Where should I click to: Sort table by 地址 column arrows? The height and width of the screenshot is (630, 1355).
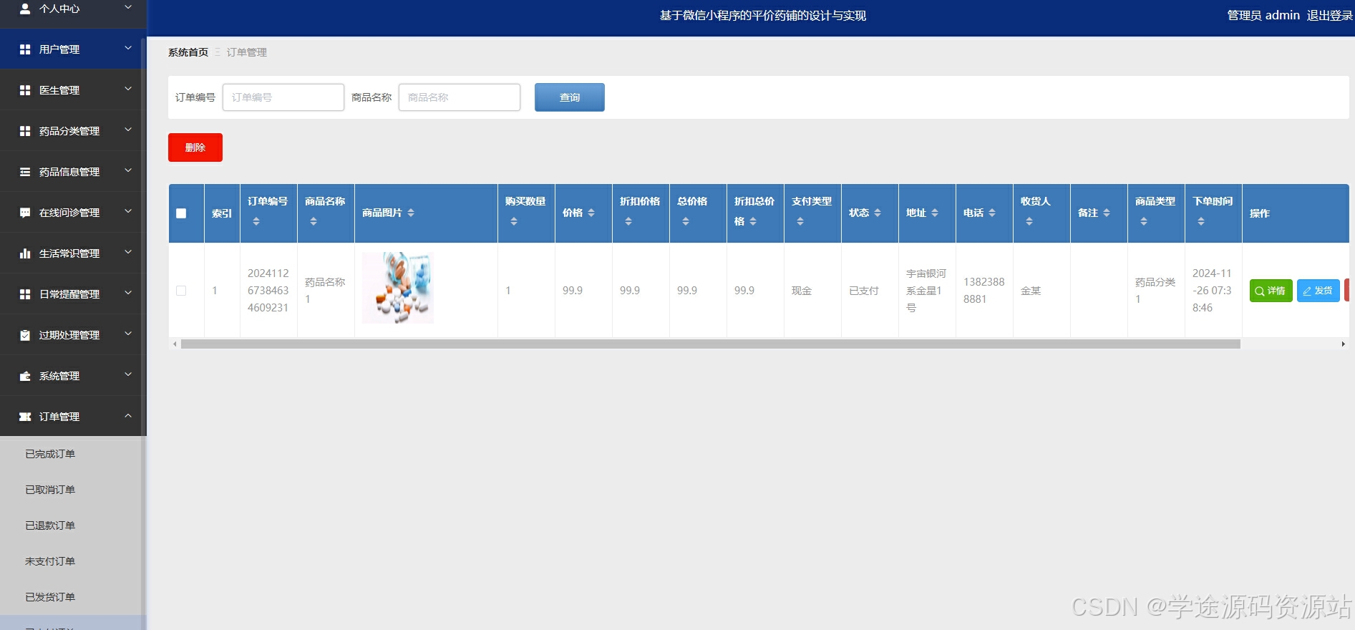click(x=935, y=213)
